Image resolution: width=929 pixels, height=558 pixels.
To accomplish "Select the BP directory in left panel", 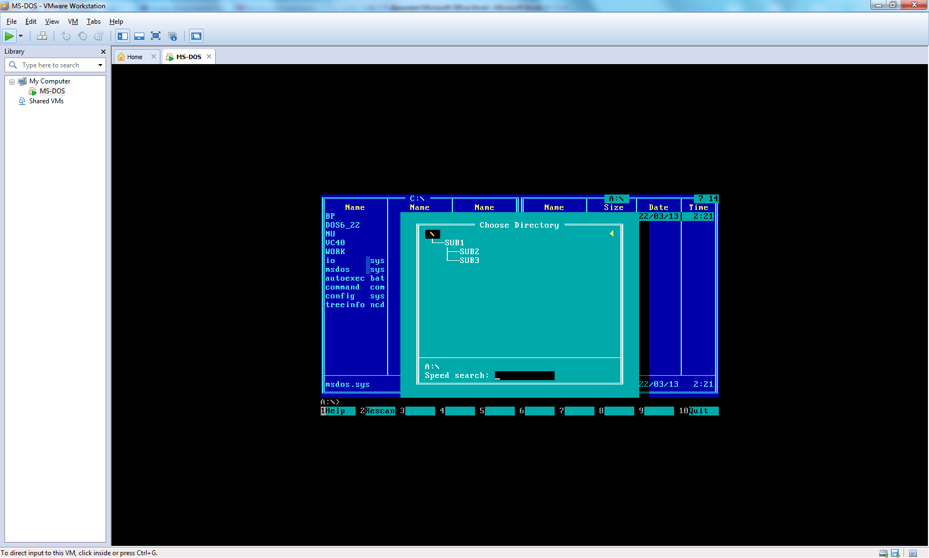I will click(x=330, y=217).
